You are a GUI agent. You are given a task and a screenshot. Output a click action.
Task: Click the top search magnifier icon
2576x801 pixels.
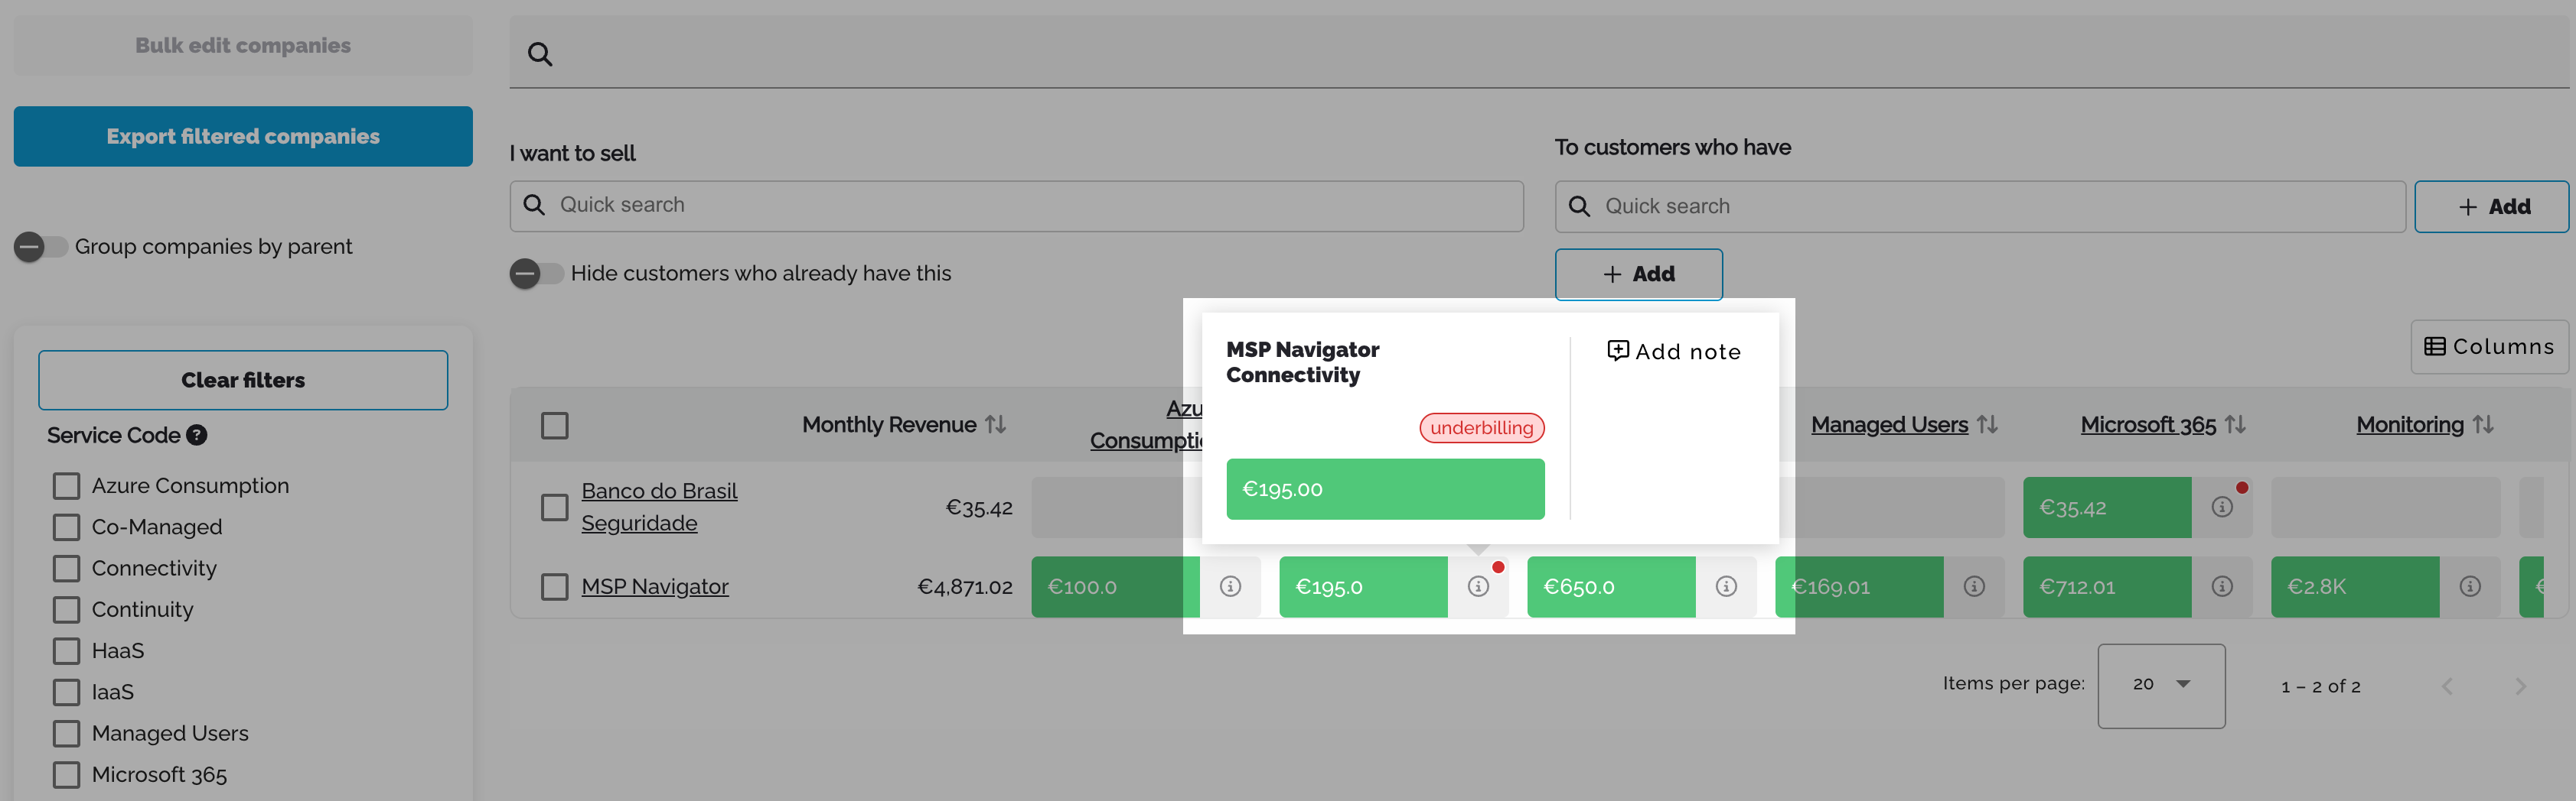click(540, 54)
